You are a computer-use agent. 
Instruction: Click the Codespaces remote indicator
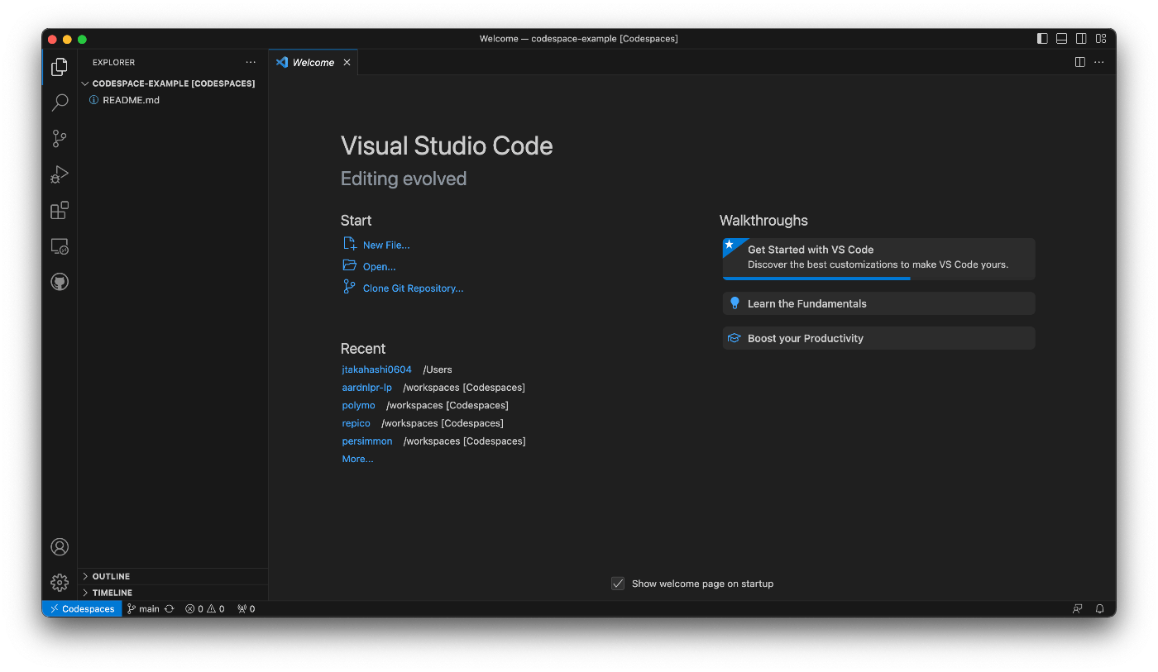(x=82, y=609)
